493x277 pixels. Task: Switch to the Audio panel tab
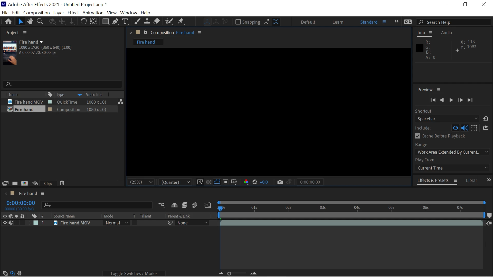(x=446, y=33)
